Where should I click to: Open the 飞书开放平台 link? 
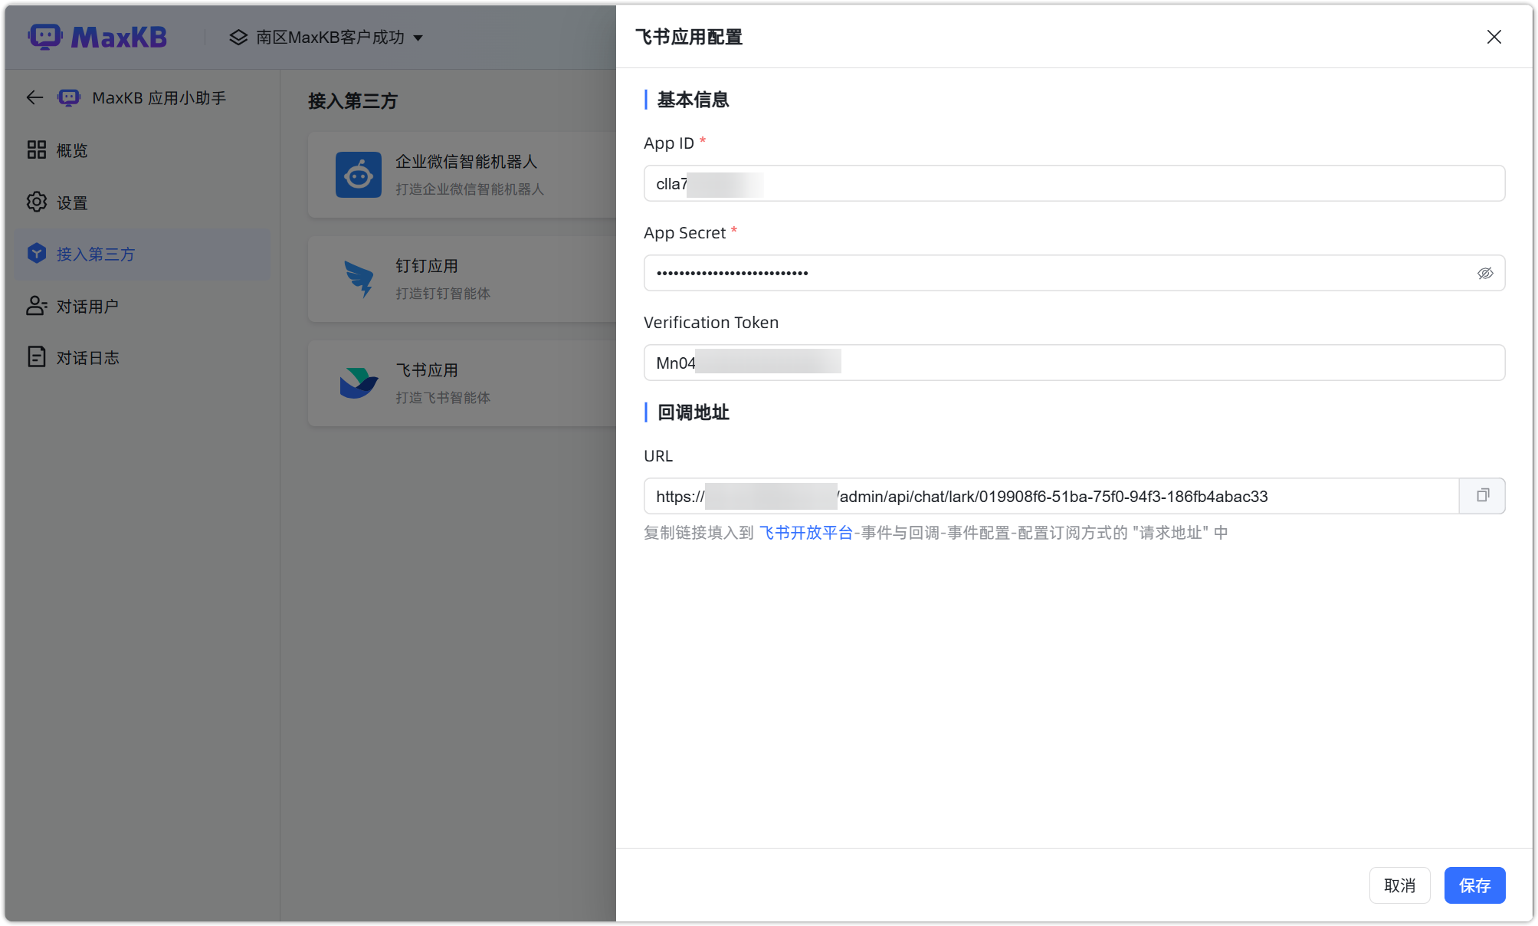(x=805, y=532)
